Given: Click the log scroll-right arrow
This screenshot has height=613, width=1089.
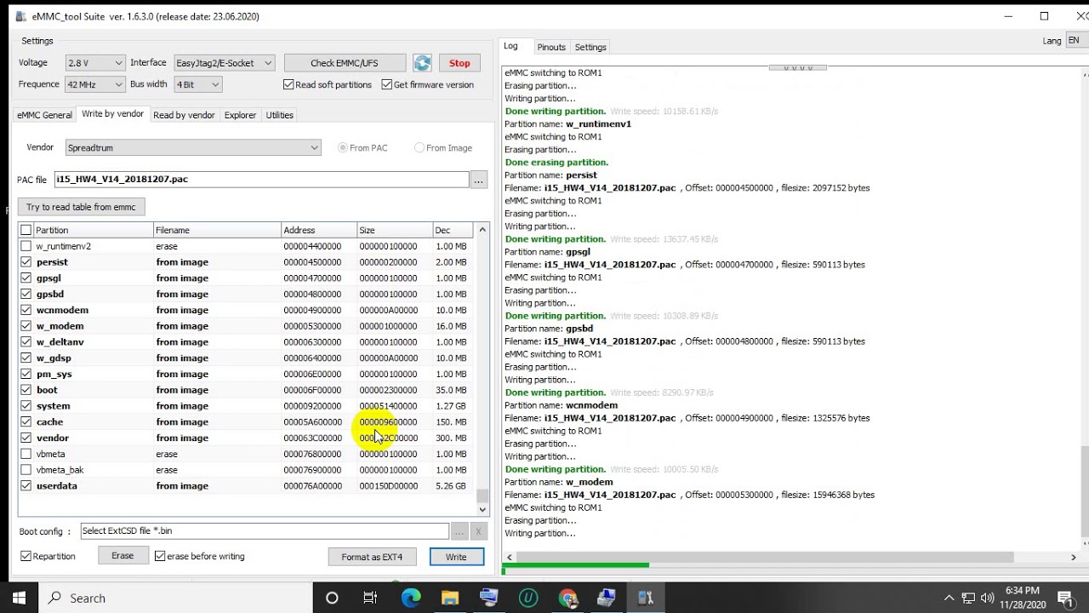Looking at the screenshot, I should coord(1073,558).
